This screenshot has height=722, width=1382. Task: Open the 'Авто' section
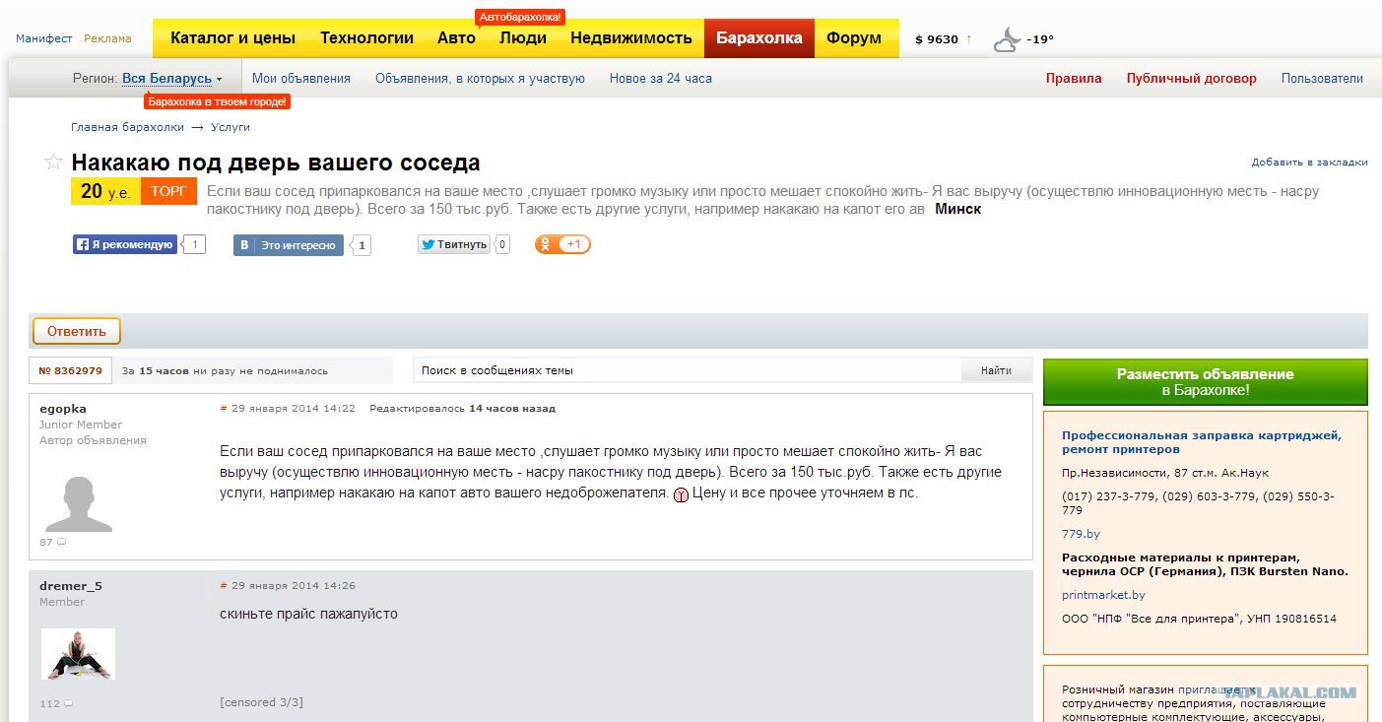pos(456,38)
